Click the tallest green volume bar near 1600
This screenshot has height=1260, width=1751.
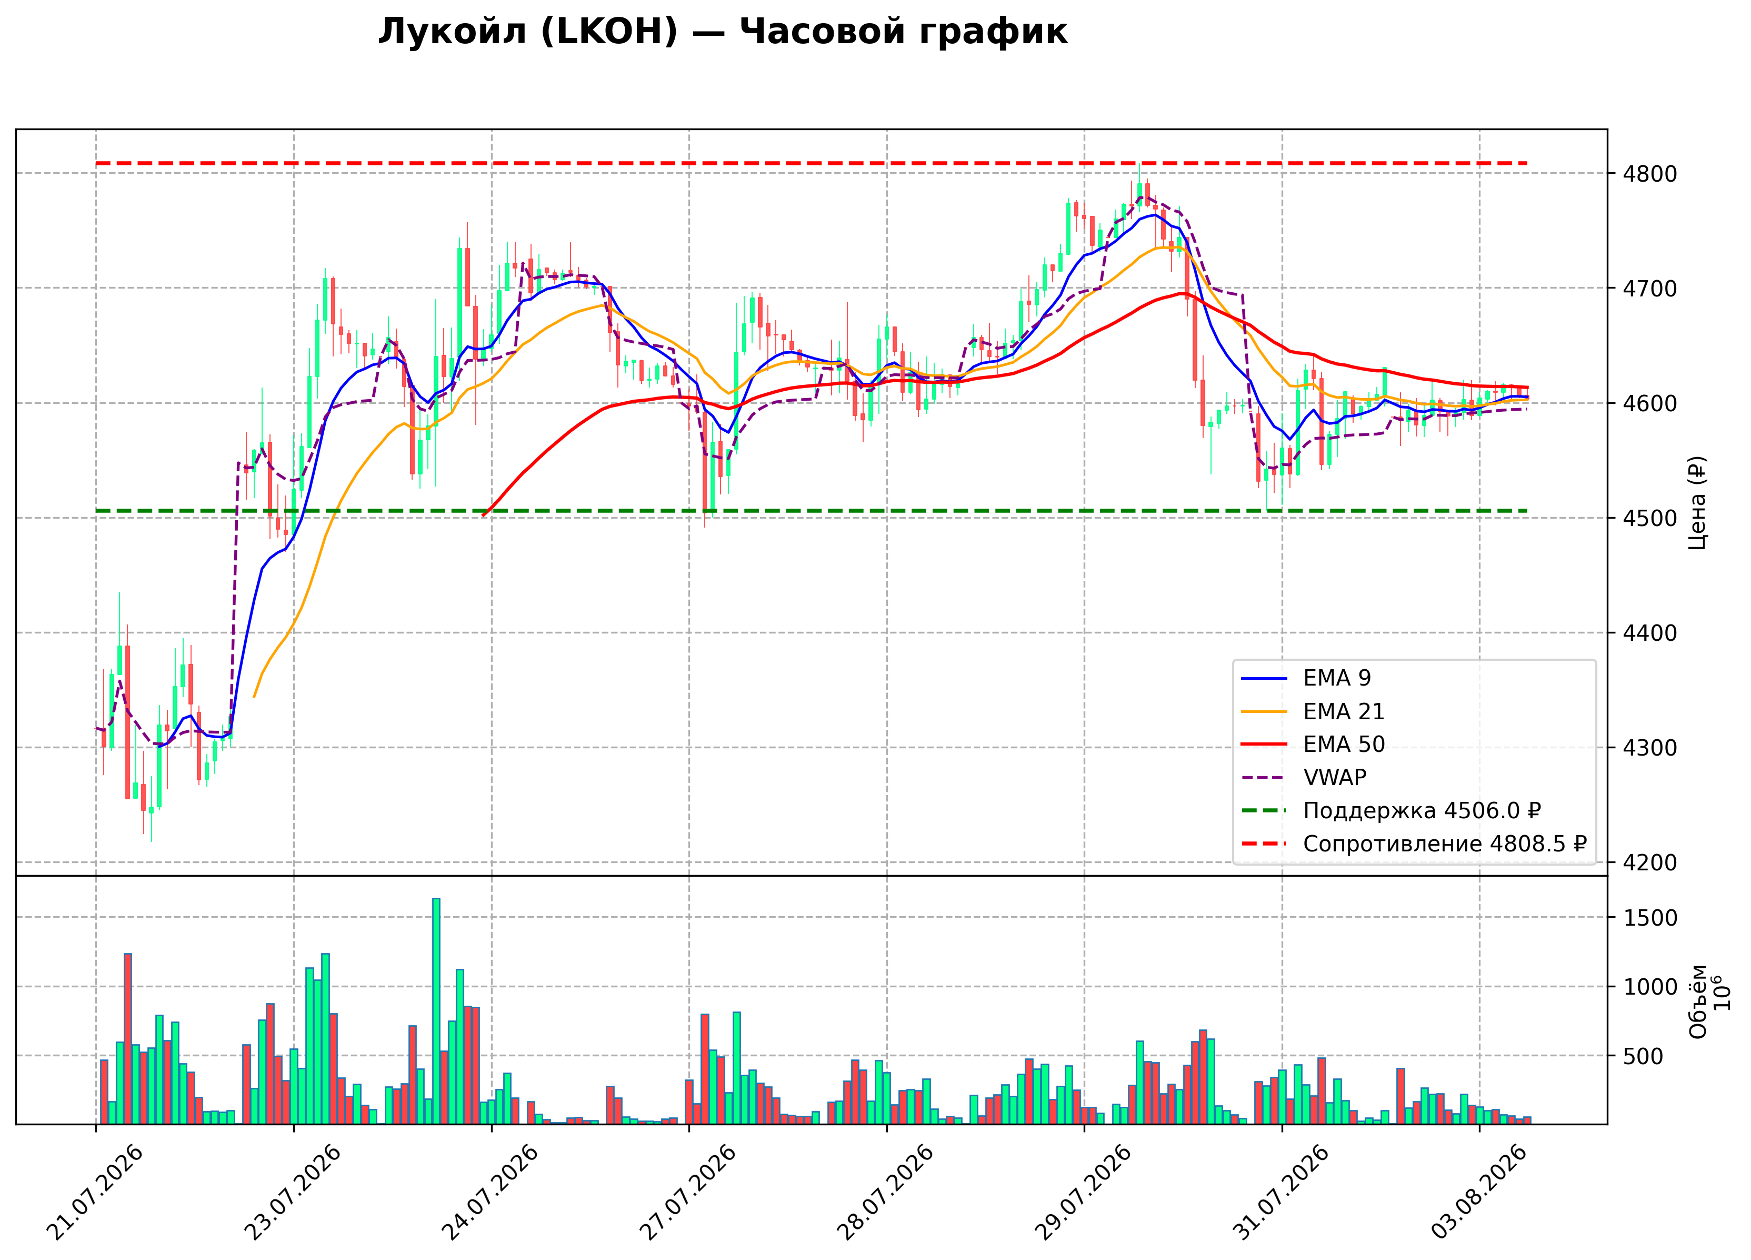point(436,1010)
